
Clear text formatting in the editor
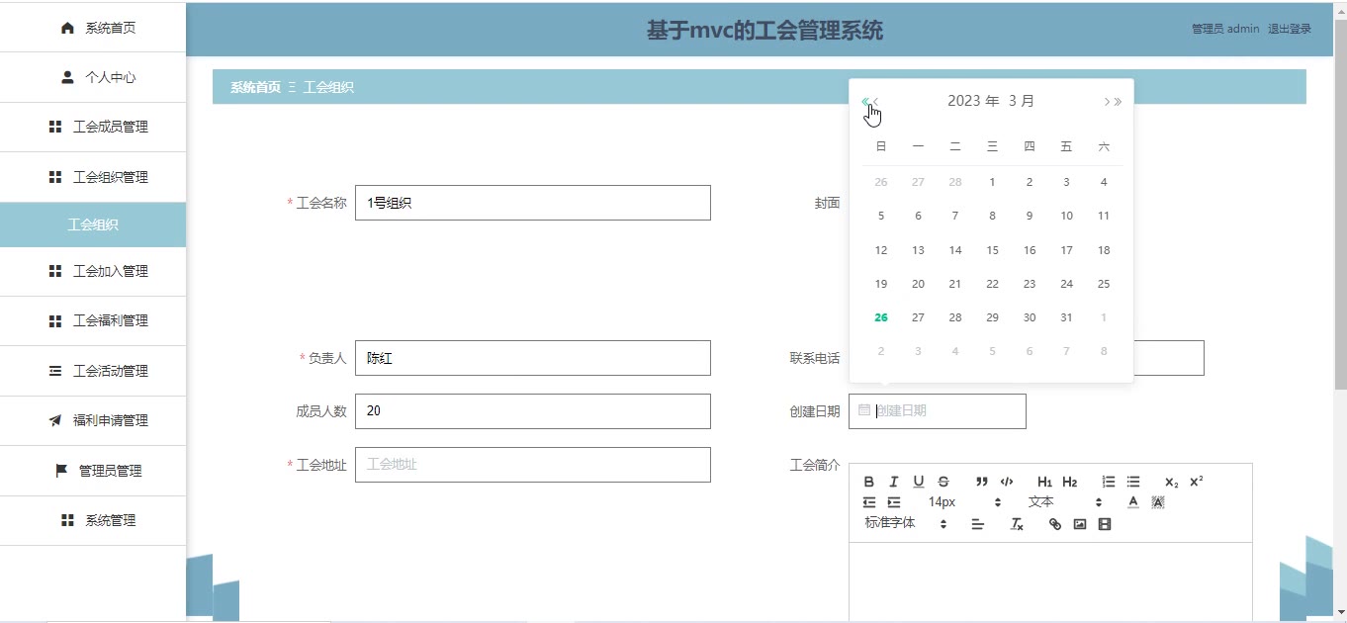pos(1017,524)
